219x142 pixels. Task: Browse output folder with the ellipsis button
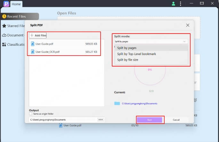(x=101, y=120)
